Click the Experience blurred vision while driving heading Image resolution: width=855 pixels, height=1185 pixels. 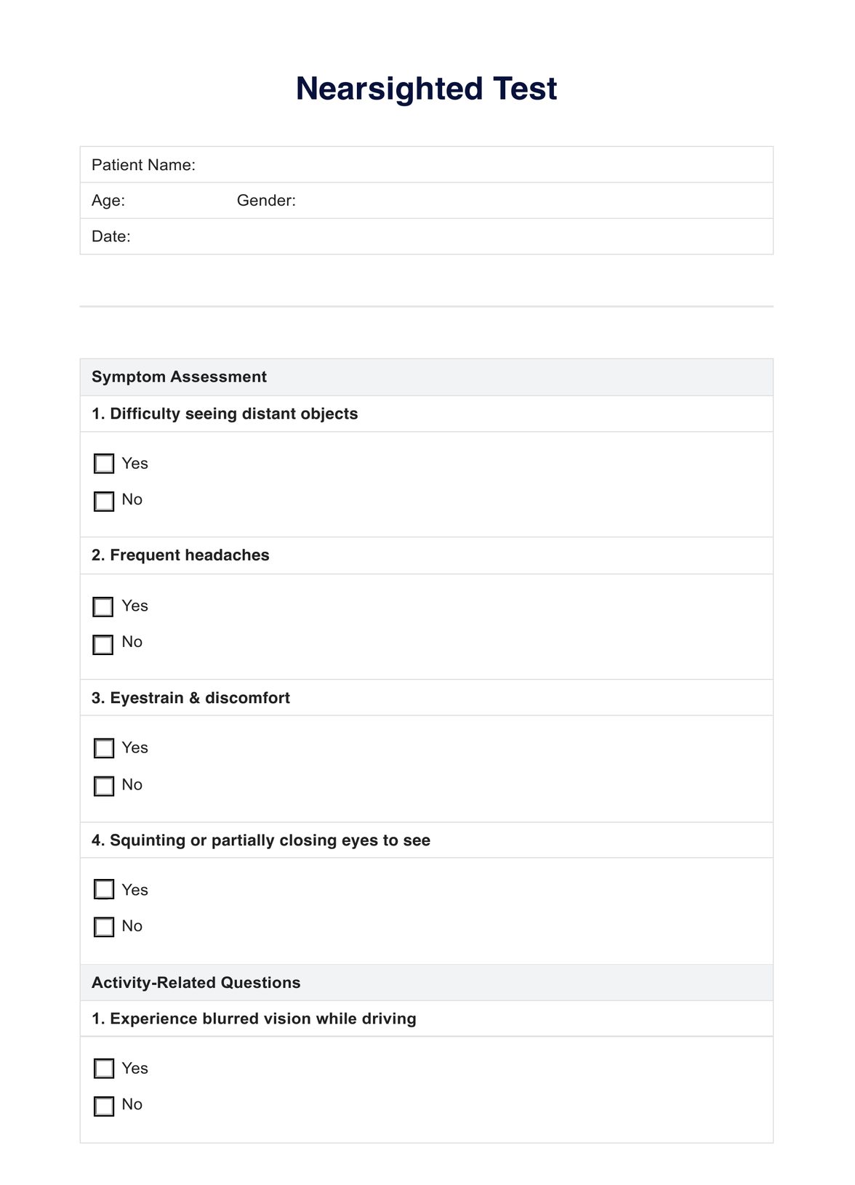[254, 1019]
